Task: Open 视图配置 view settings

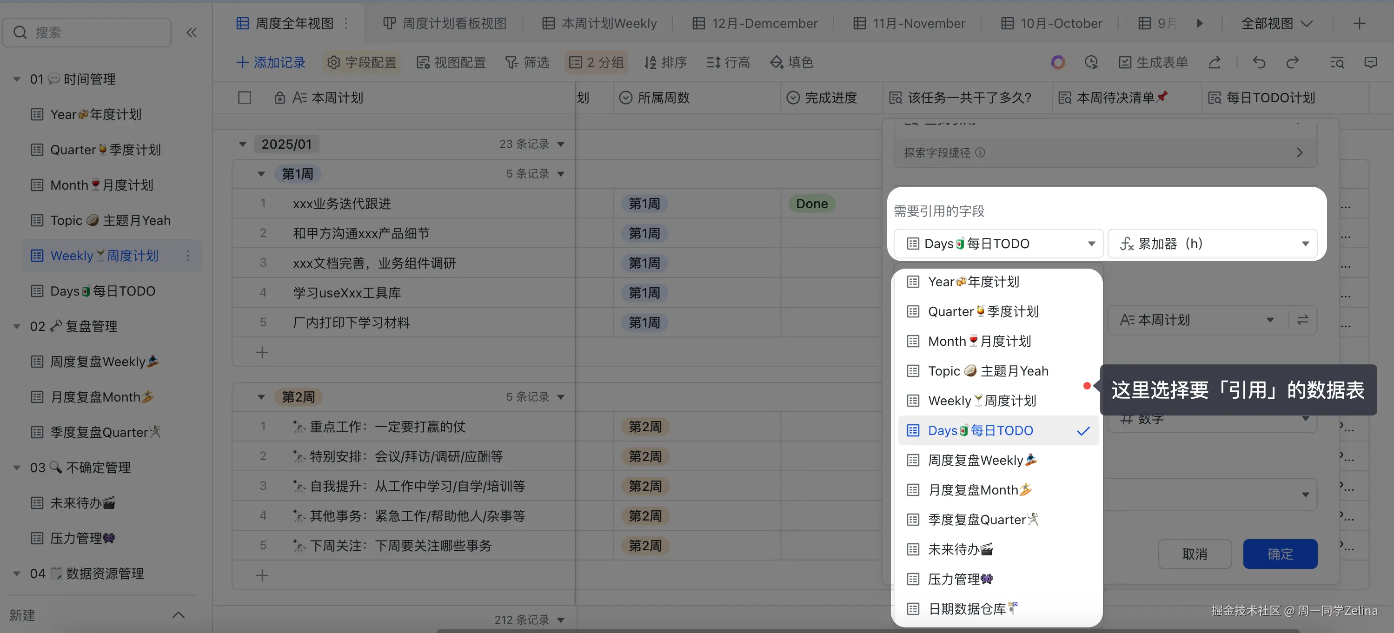Action: coord(451,62)
